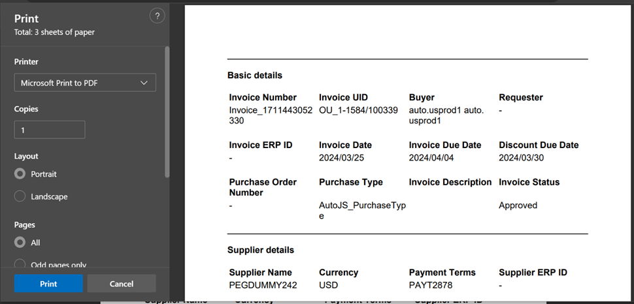Cancel the print dialog
This screenshot has height=304, width=634.
point(122,283)
